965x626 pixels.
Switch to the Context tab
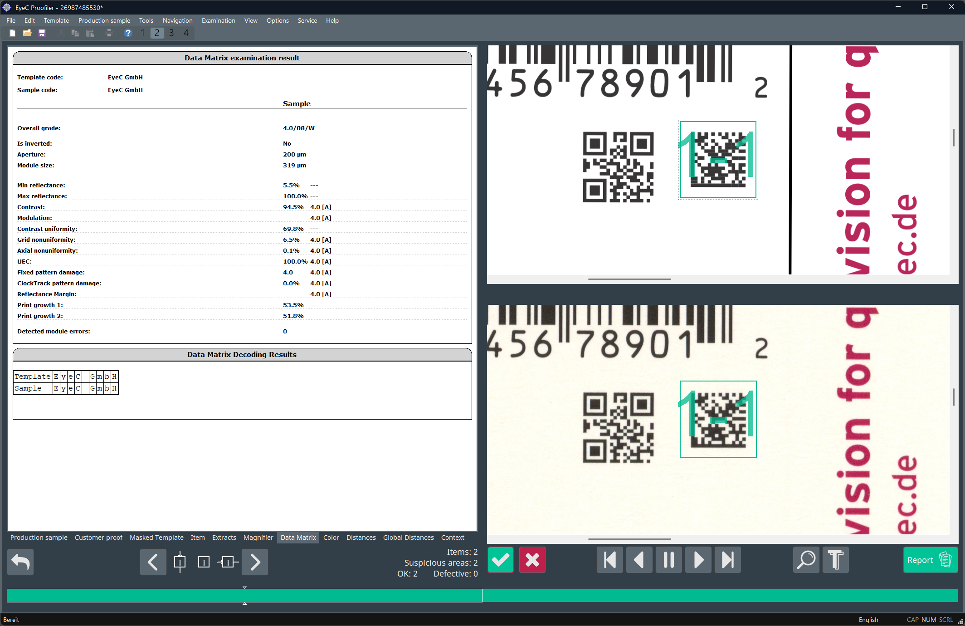coord(453,538)
